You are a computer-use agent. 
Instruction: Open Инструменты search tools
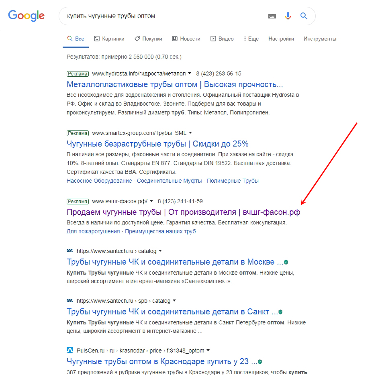pyautogui.click(x=320, y=39)
